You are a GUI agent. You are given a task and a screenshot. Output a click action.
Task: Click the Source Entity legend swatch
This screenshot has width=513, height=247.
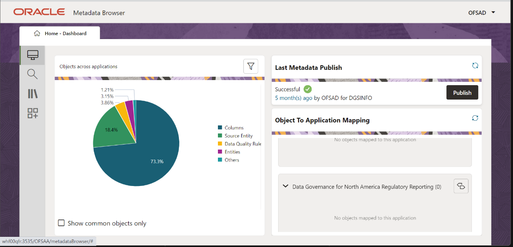coord(220,136)
